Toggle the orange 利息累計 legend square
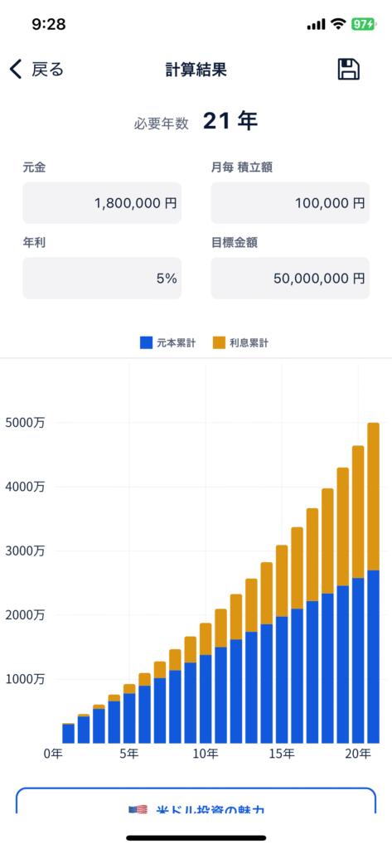Screen dimensions: 392x849 click(x=219, y=342)
